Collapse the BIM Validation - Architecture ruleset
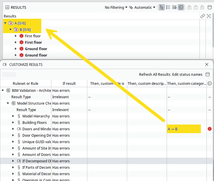 3,90
